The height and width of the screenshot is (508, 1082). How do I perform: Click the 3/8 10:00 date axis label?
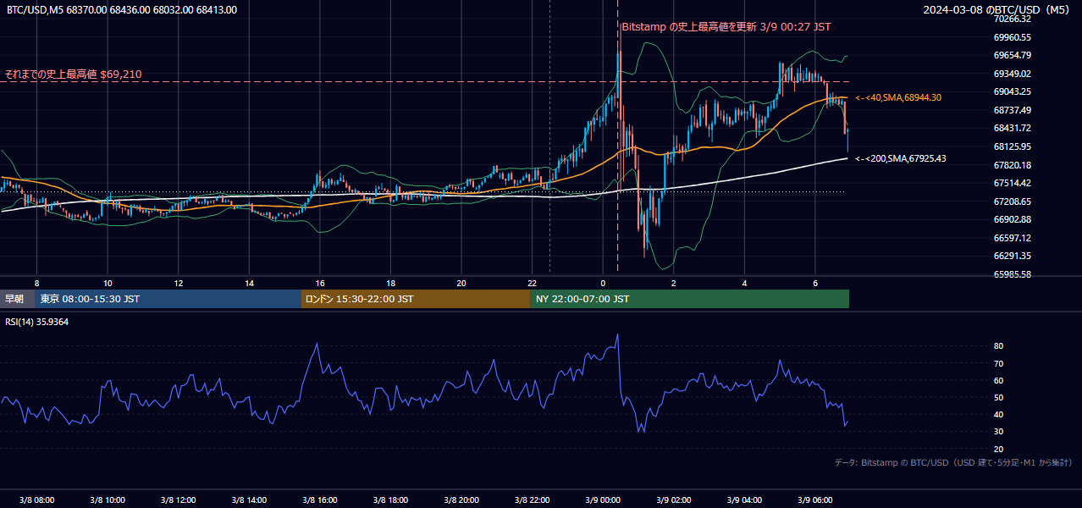[108, 500]
